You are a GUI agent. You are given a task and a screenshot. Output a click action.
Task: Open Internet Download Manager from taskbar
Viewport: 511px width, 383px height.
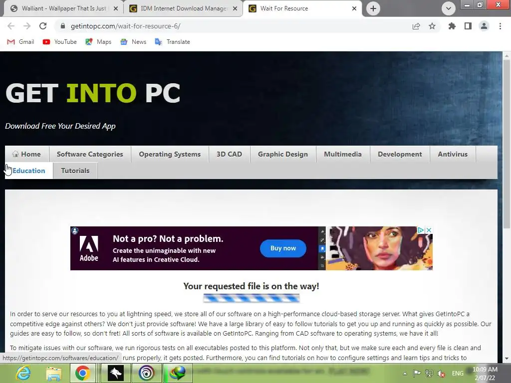coord(178,373)
